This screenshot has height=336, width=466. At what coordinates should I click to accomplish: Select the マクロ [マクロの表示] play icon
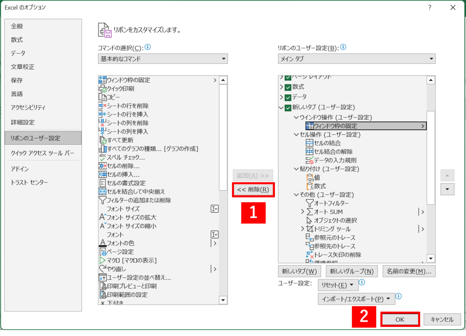pos(103,260)
